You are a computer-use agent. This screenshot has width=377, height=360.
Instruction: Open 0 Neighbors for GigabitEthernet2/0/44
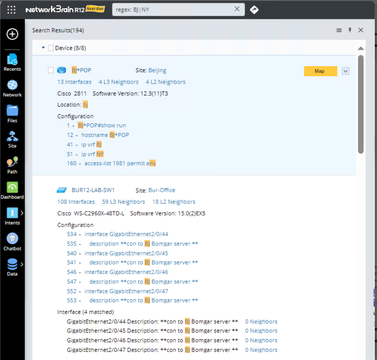261,322
